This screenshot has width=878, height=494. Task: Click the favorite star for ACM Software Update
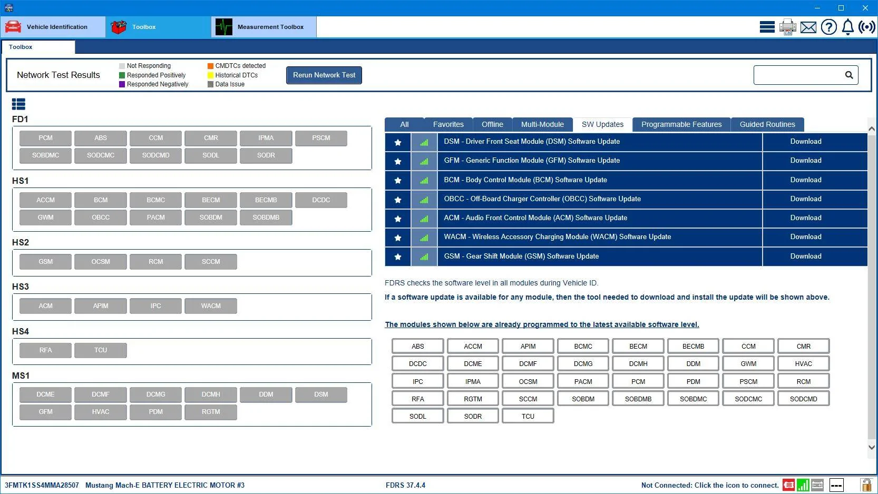[398, 219]
